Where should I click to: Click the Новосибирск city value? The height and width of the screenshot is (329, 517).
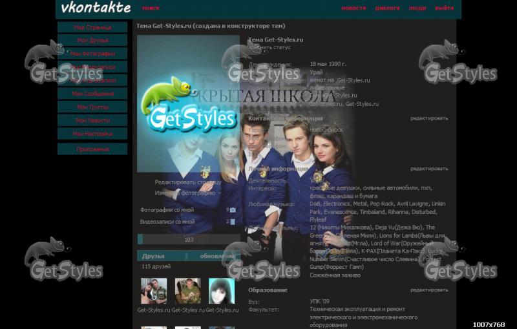326,130
